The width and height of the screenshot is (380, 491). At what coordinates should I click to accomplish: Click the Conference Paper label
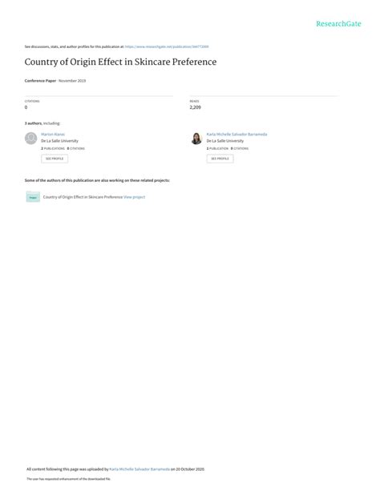(x=40, y=81)
